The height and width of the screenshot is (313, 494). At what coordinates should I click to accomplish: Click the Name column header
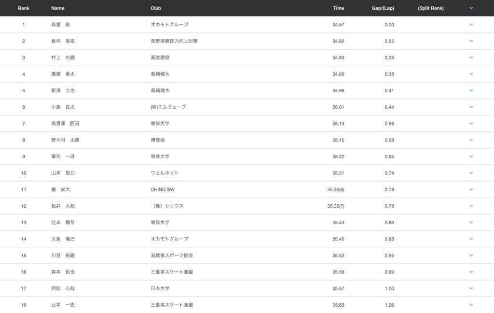tap(57, 8)
